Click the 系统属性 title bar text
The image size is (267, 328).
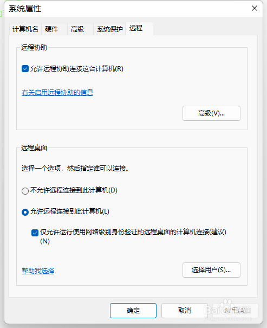pyautogui.click(x=25, y=9)
